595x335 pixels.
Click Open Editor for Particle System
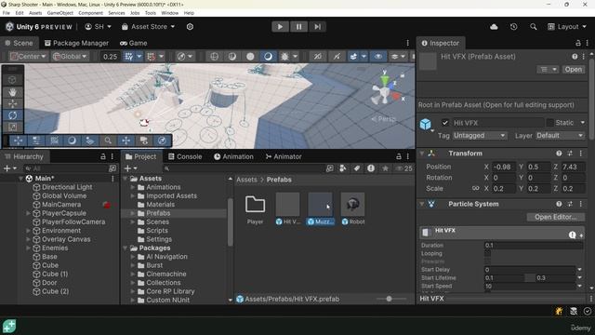click(556, 217)
